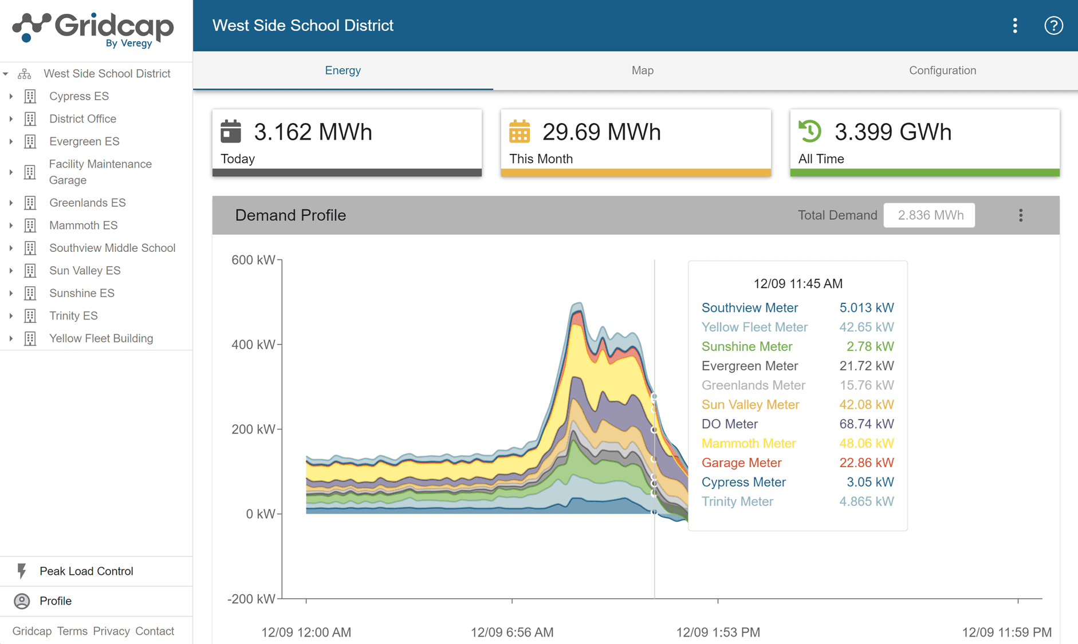Open the header overflow menu (three dots)

1014,26
